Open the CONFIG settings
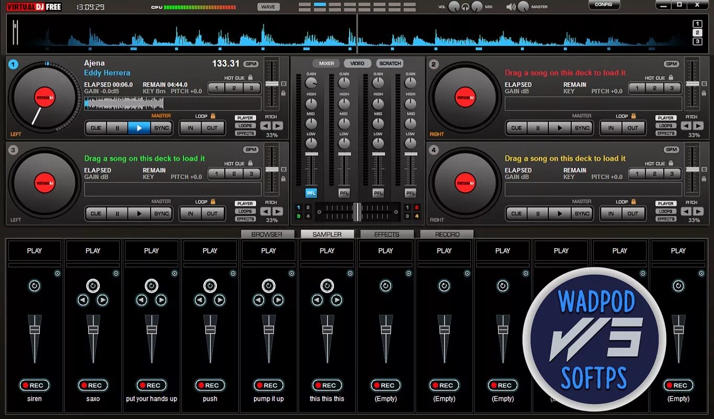The width and height of the screenshot is (714, 419). click(604, 5)
